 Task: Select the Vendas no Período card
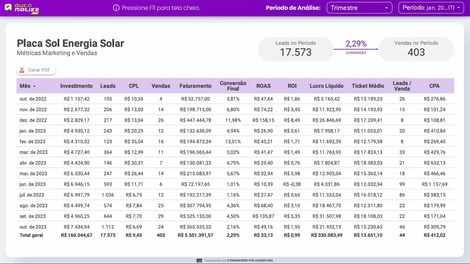click(x=416, y=49)
